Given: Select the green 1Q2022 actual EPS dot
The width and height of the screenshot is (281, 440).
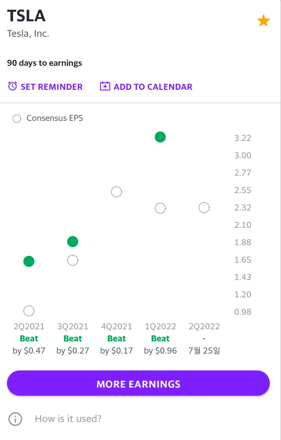Looking at the screenshot, I should pyautogui.click(x=160, y=137).
